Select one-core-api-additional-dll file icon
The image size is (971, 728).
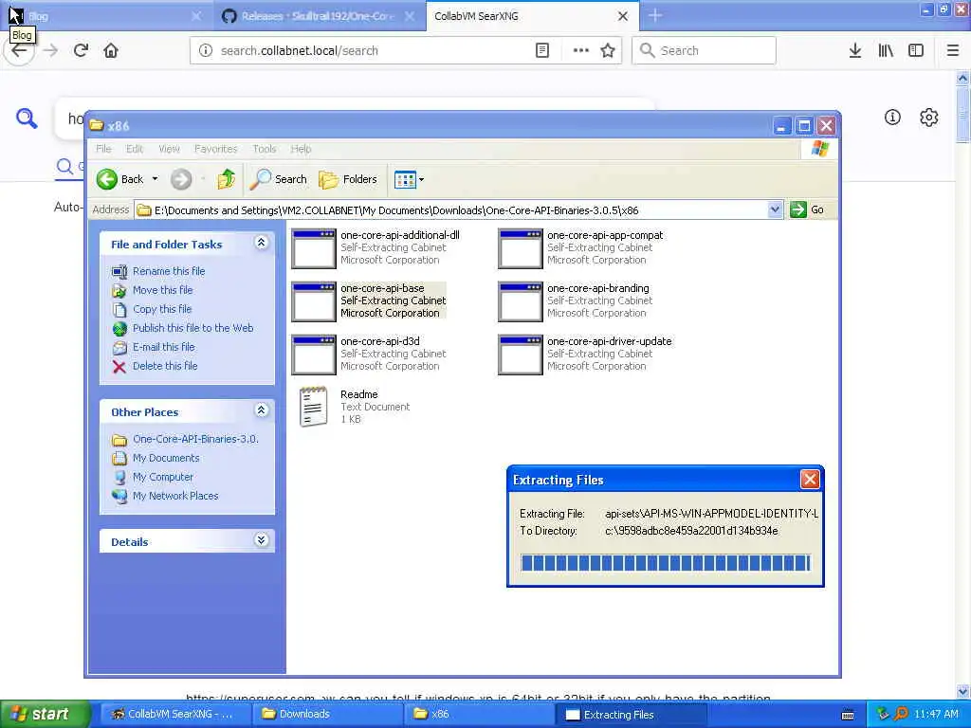313,248
